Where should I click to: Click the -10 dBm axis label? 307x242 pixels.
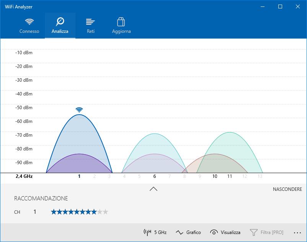point(24,53)
